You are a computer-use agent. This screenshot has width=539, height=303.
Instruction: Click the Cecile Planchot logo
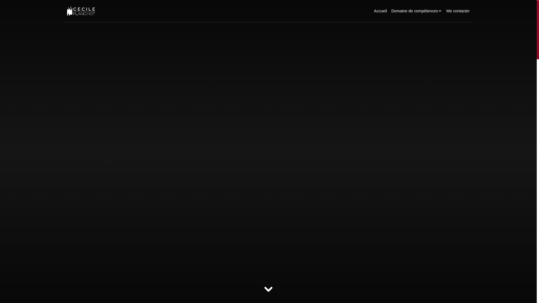click(81, 11)
